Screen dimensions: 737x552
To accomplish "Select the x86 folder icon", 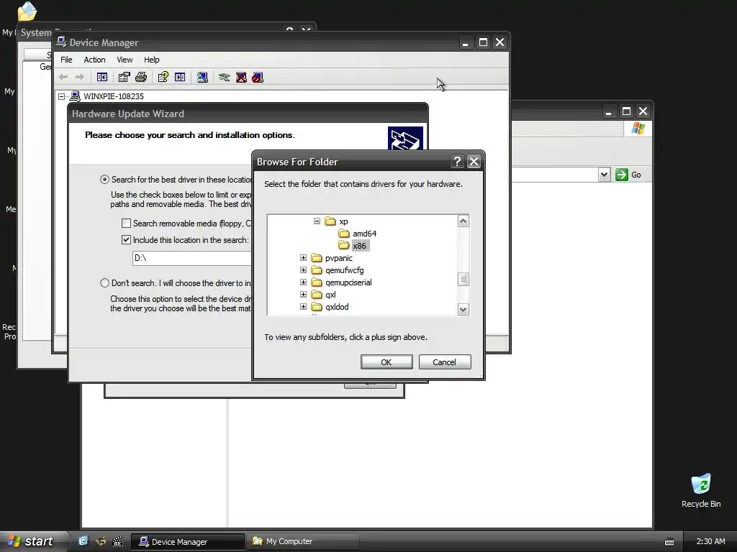I will [344, 246].
